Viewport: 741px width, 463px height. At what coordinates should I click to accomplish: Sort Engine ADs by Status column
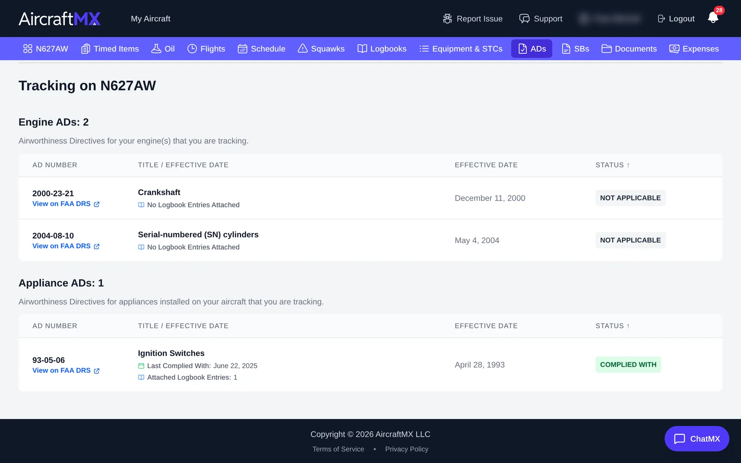[x=612, y=165]
